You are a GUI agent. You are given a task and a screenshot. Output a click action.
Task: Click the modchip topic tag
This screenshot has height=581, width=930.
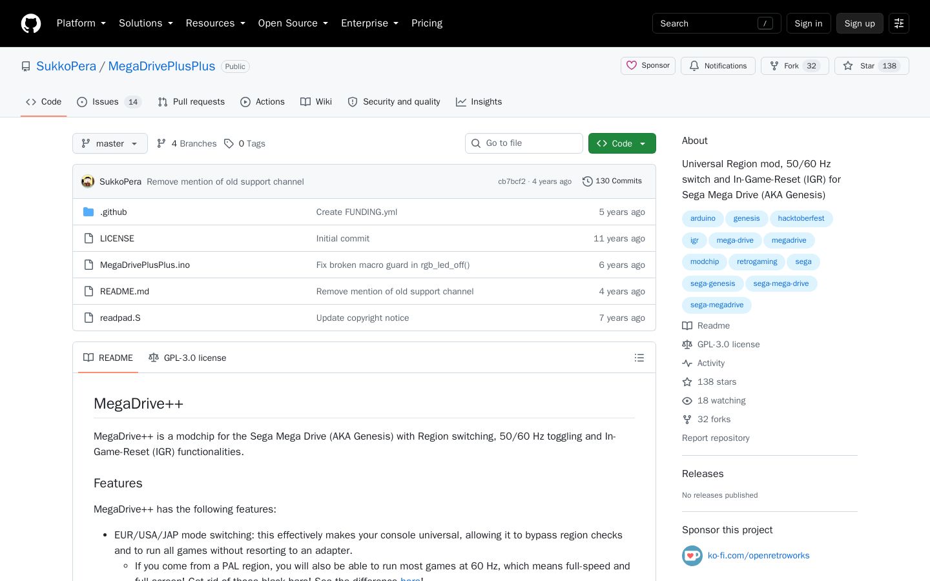click(x=705, y=262)
